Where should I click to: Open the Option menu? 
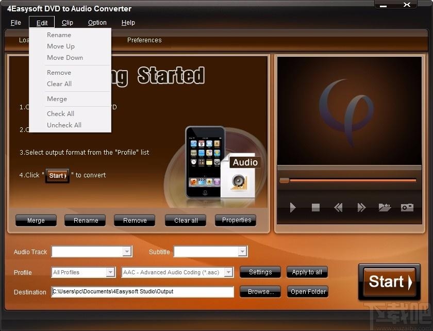97,23
